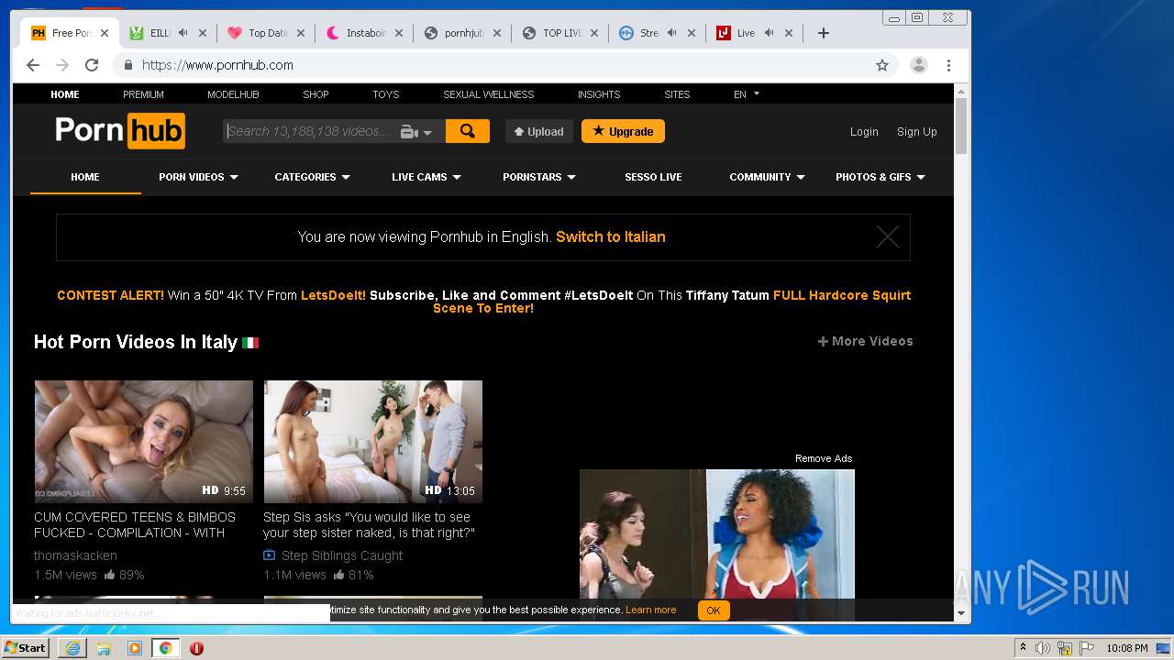1174x660 pixels.
Task: Click the Action Center flag icon
Action: pos(1085,648)
